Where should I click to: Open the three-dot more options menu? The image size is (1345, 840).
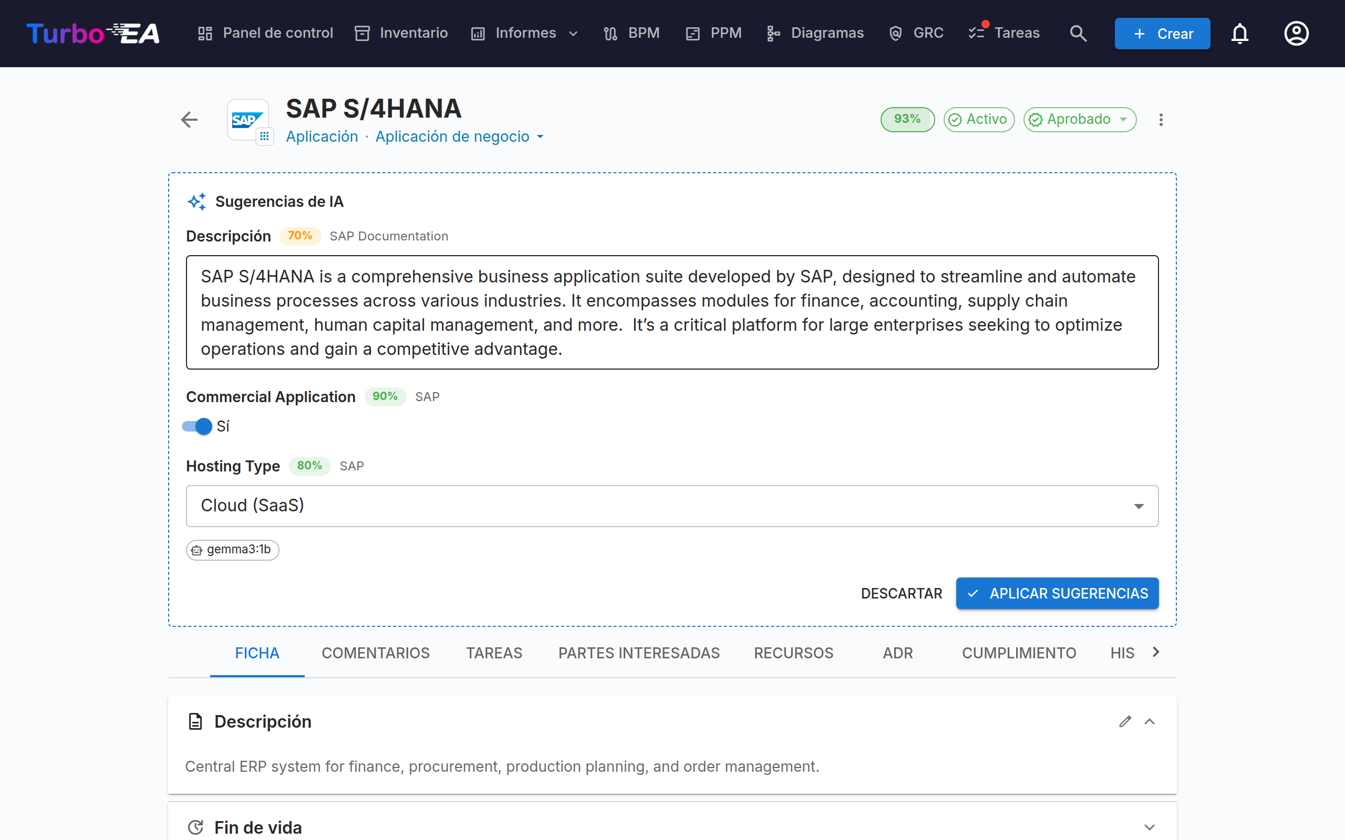tap(1161, 120)
